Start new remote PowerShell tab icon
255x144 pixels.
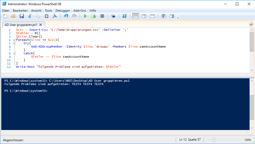click(113, 16)
